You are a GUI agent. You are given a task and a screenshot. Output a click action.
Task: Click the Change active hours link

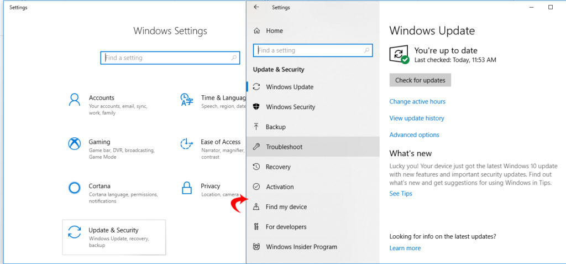[x=417, y=101]
